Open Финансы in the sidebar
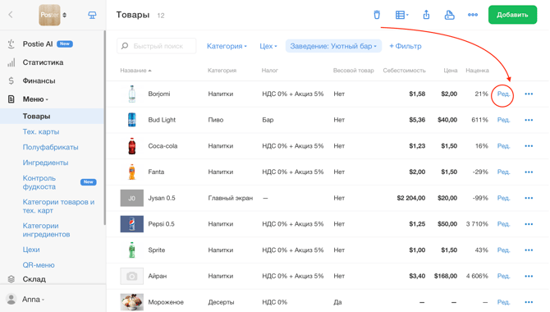Image resolution: width=550 pixels, height=312 pixels. coord(39,80)
